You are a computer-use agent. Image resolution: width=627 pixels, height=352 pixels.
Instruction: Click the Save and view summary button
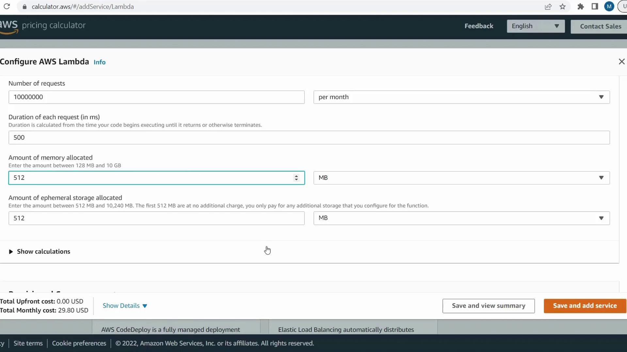coord(488,306)
